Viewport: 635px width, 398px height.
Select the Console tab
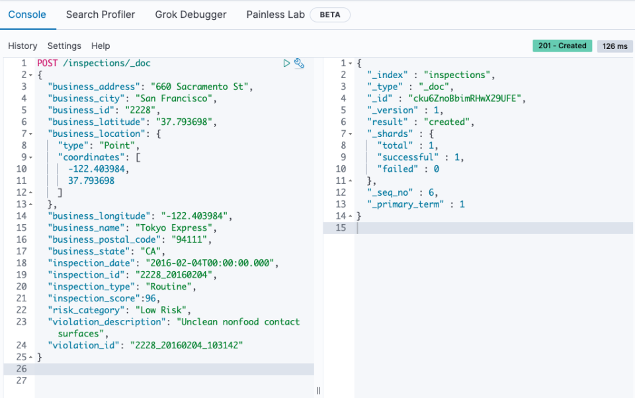(28, 14)
